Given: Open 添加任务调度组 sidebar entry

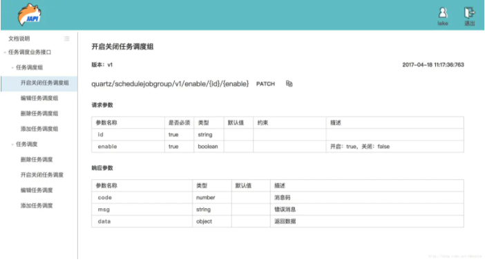Looking at the screenshot, I should pyautogui.click(x=39, y=129).
